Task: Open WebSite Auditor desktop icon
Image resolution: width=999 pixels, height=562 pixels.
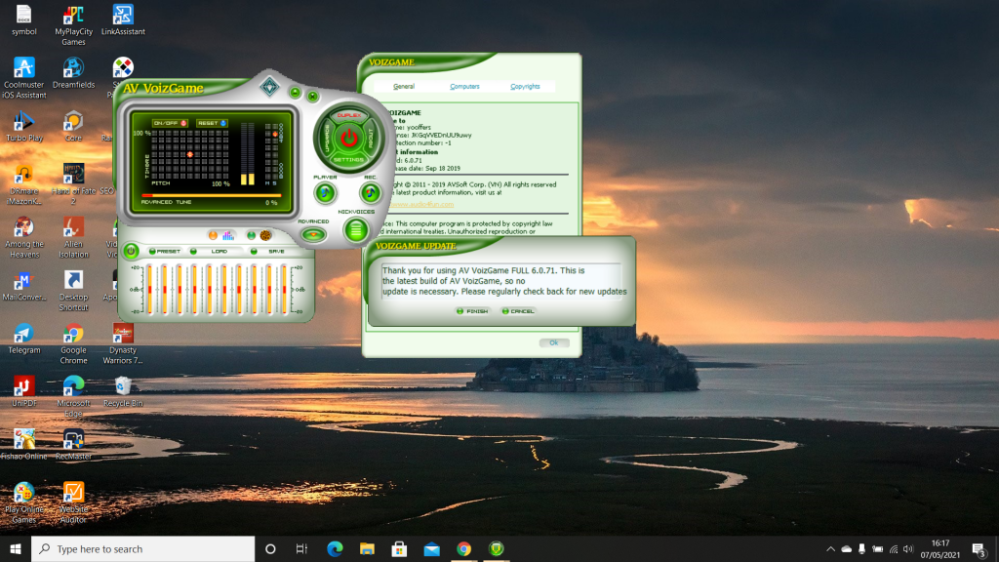Action: pyautogui.click(x=73, y=502)
